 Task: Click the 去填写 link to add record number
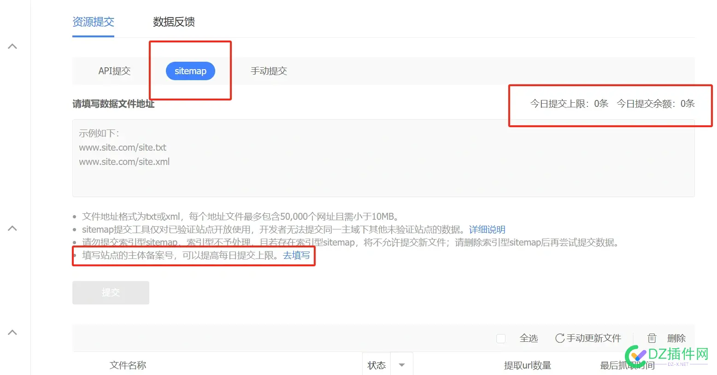click(x=296, y=255)
